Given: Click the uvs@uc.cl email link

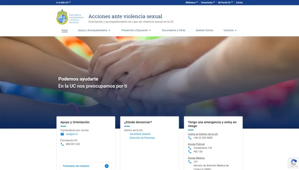Looking at the screenshot, I should click(x=72, y=134).
